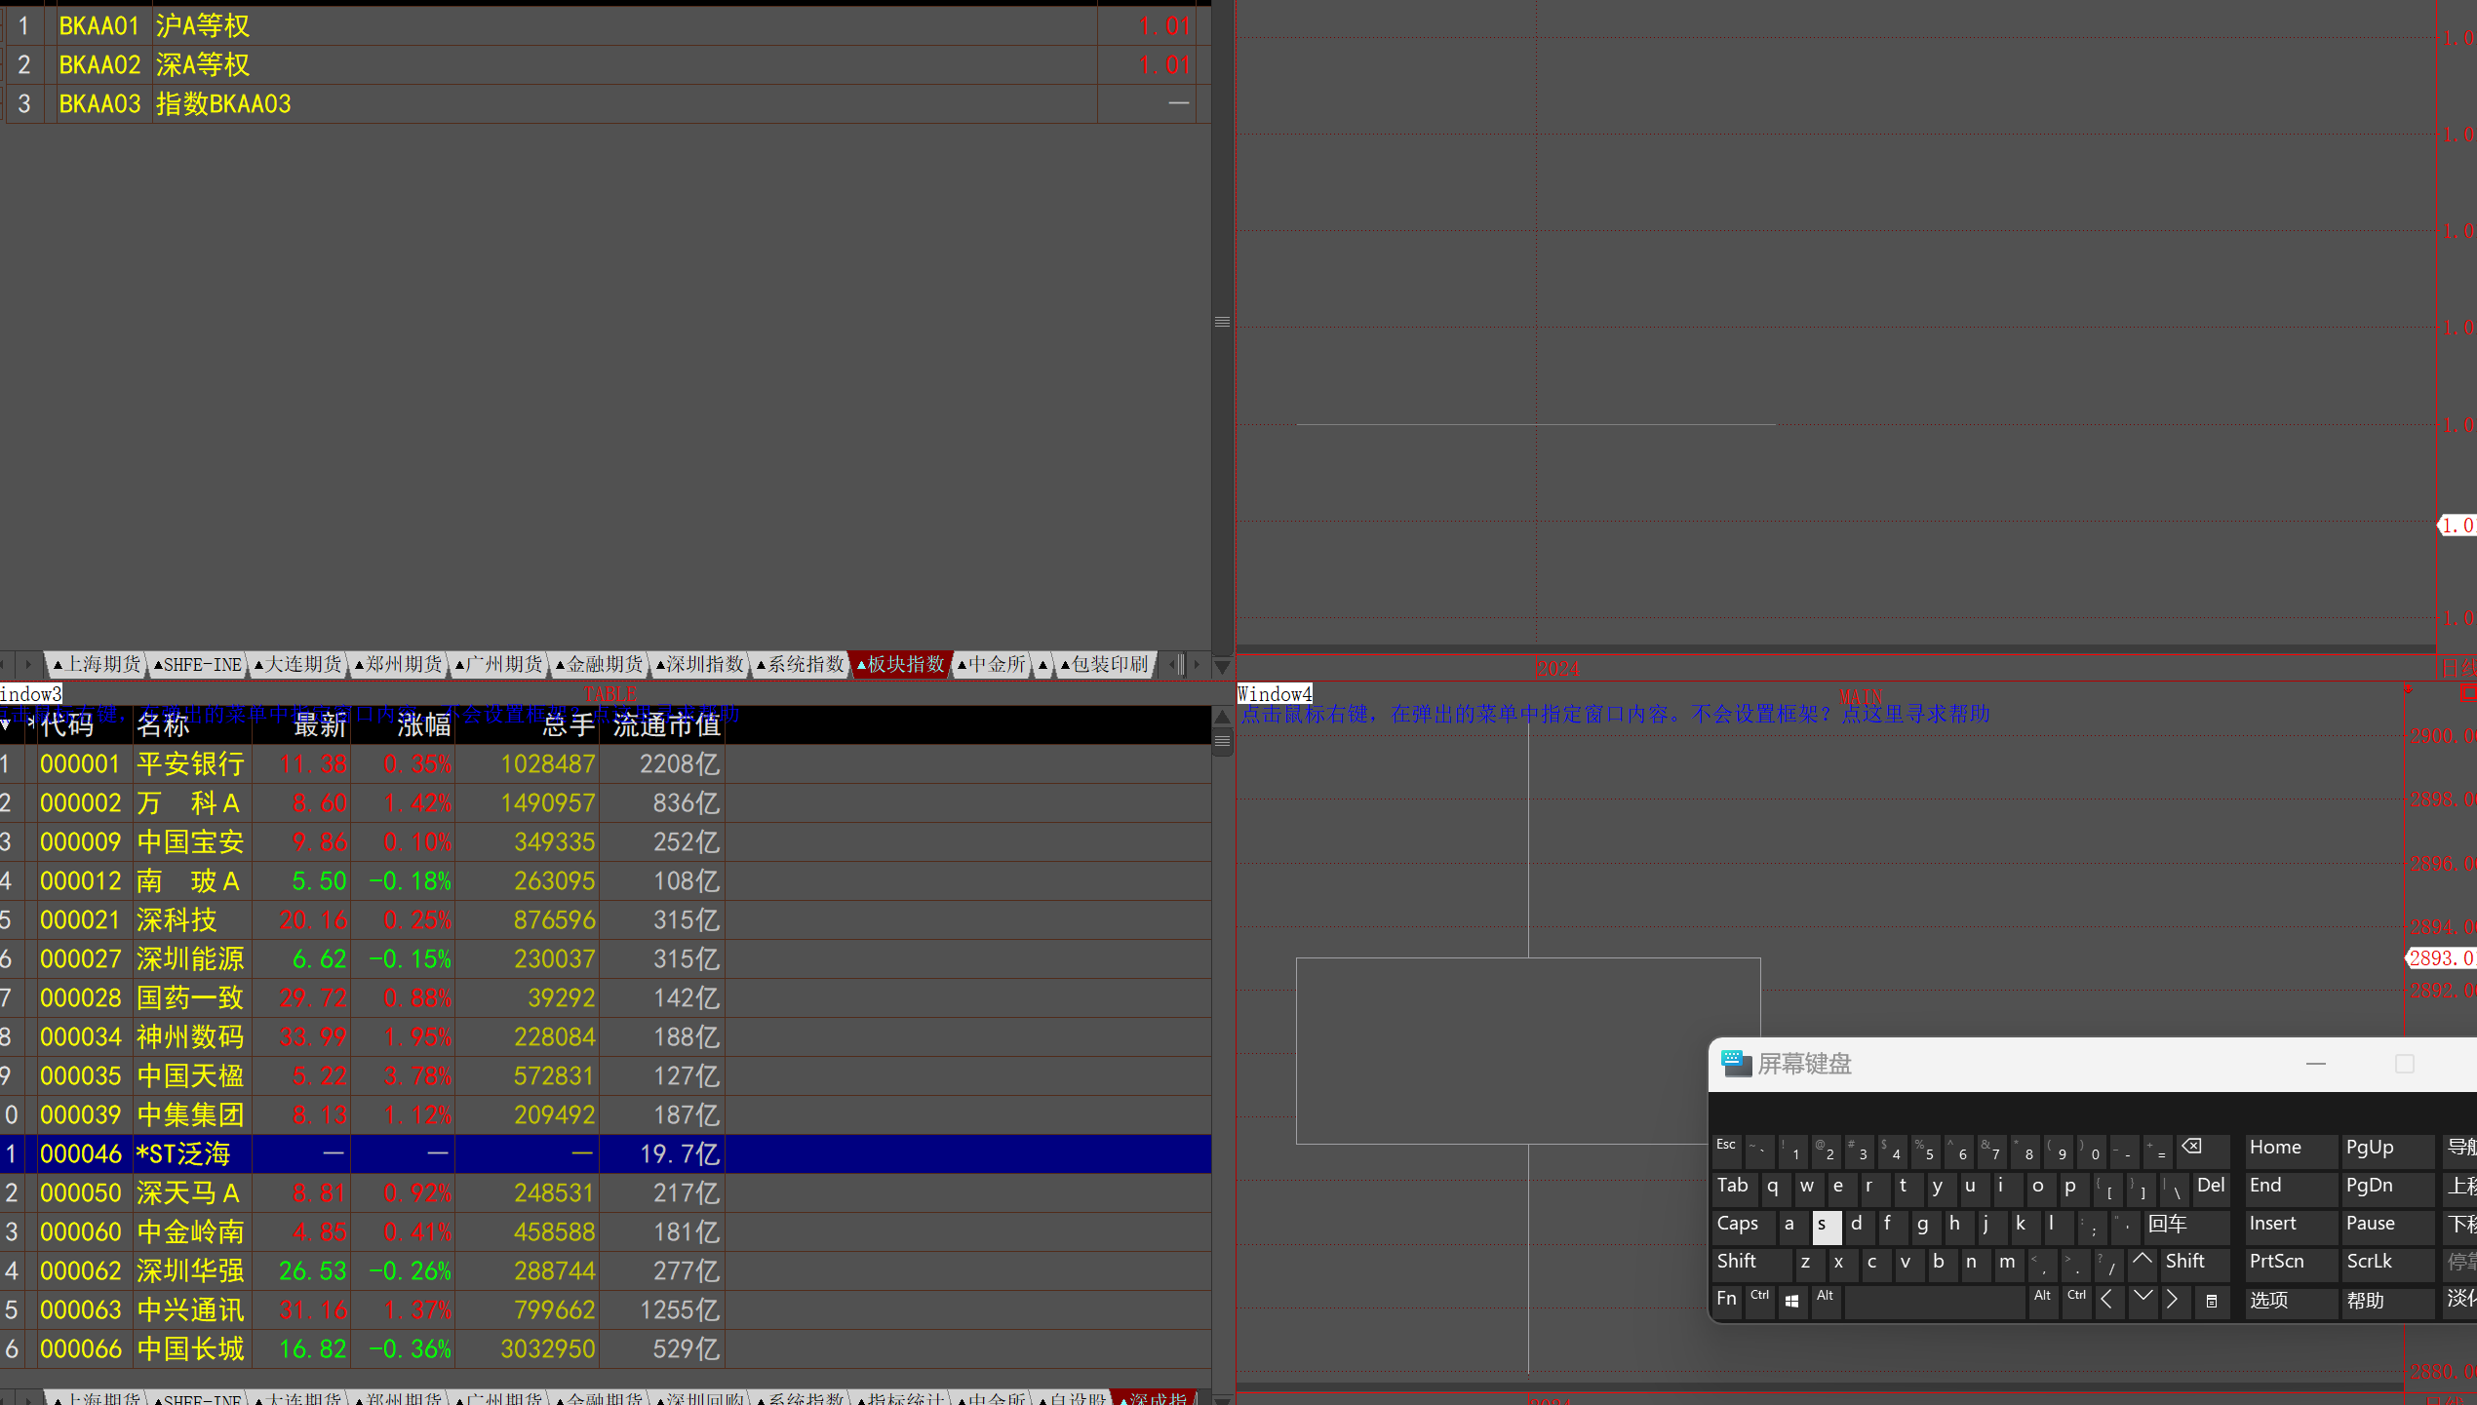
Task: Select the 000063 中兴通讯 row
Action: 605,1310
